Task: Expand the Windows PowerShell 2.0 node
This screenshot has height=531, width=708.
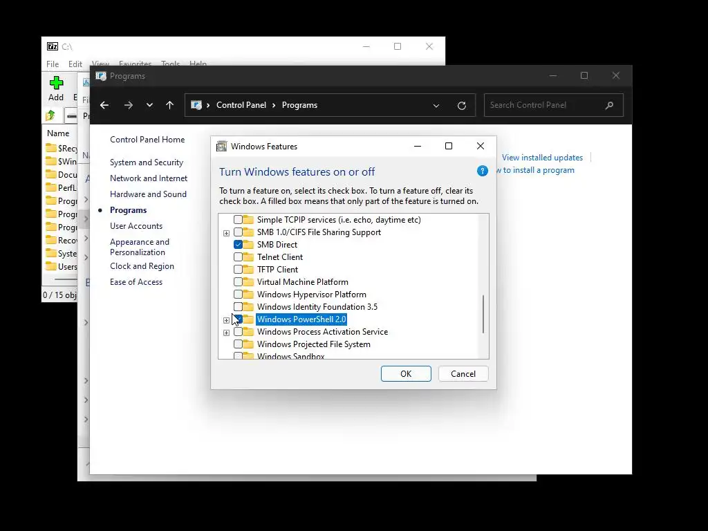Action: pos(226,320)
